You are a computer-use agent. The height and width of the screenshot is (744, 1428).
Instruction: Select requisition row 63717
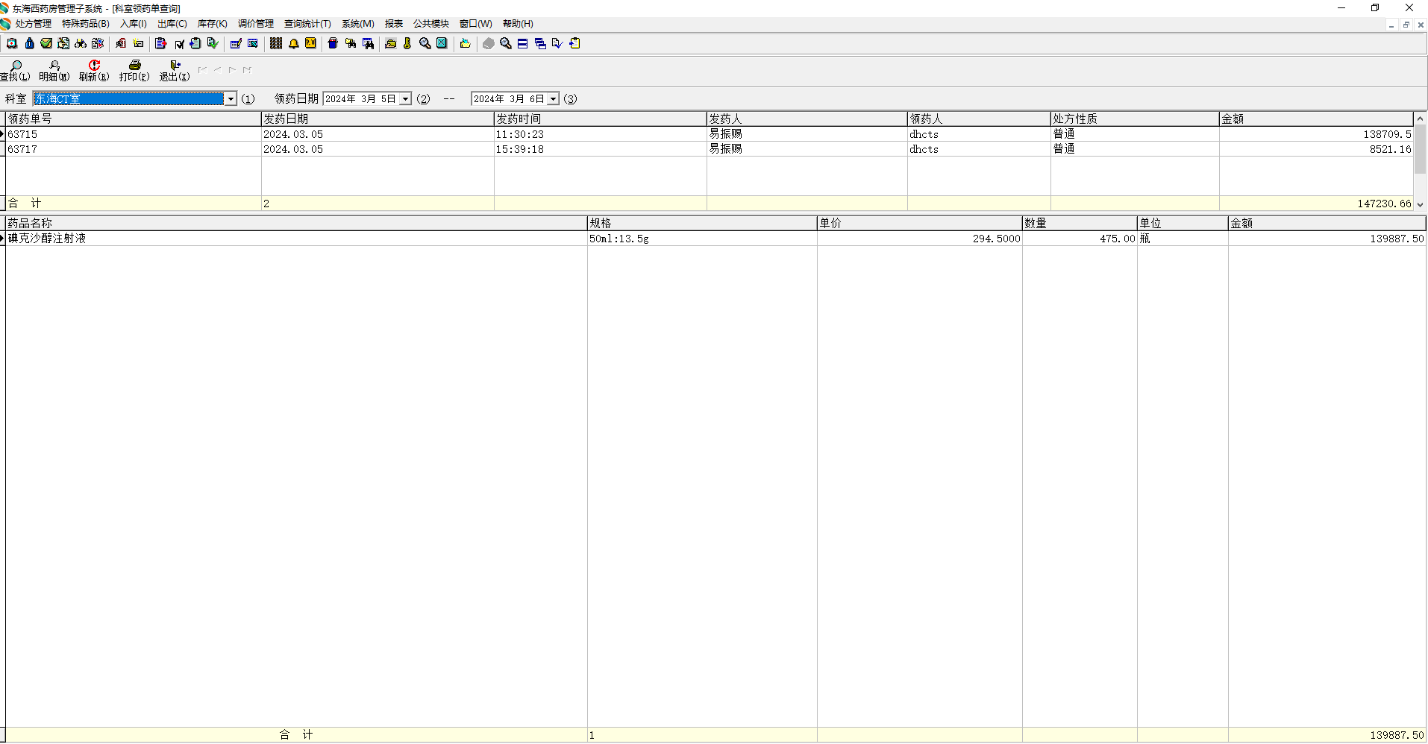[x=709, y=149]
